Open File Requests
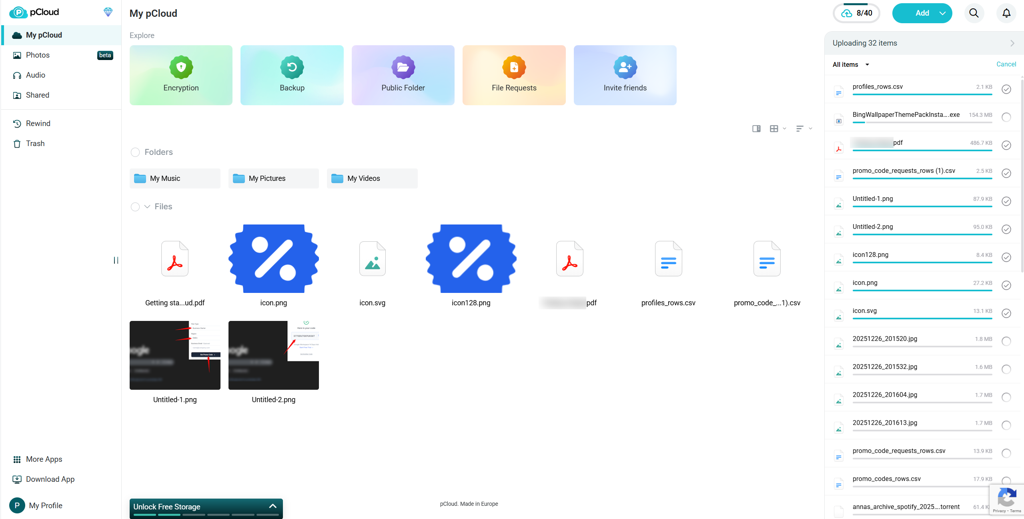Viewport: 1024px width, 519px height. (514, 75)
